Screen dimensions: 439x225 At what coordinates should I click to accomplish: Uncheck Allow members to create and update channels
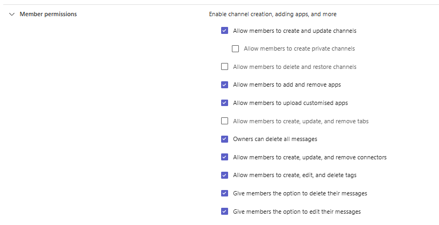pos(224,31)
